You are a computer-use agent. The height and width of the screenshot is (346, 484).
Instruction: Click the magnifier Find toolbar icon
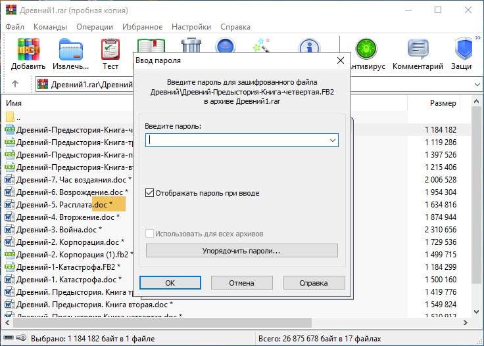(x=226, y=45)
